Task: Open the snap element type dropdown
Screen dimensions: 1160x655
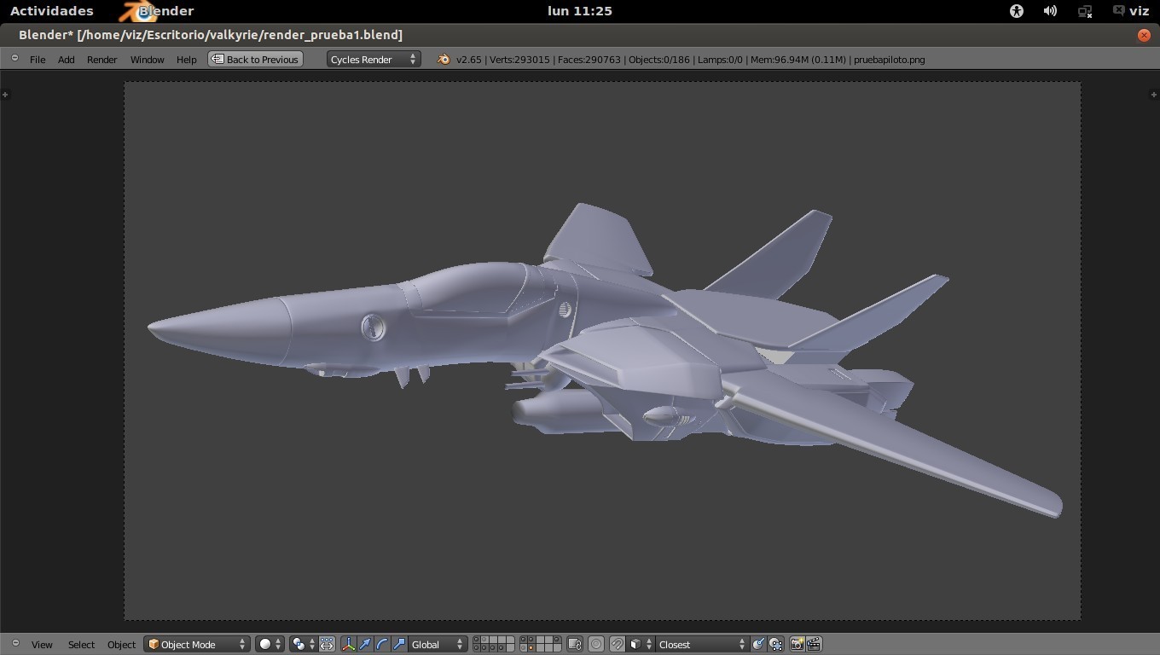Action: coord(641,645)
